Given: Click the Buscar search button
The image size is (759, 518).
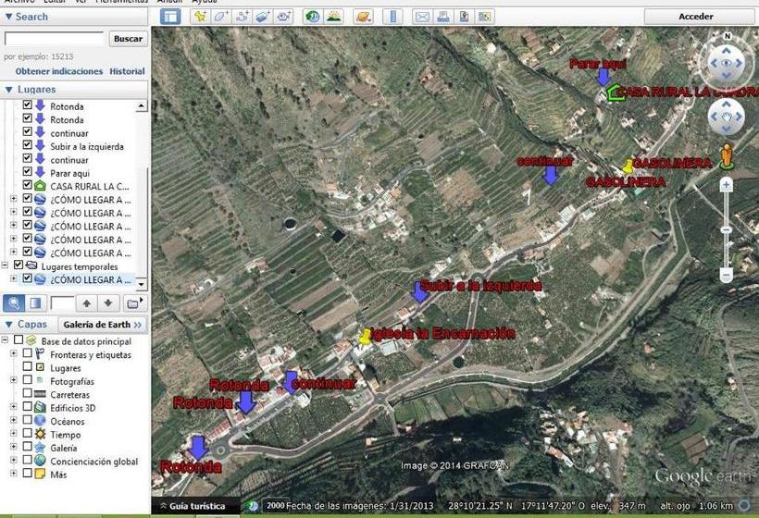Looking at the screenshot, I should 129,39.
